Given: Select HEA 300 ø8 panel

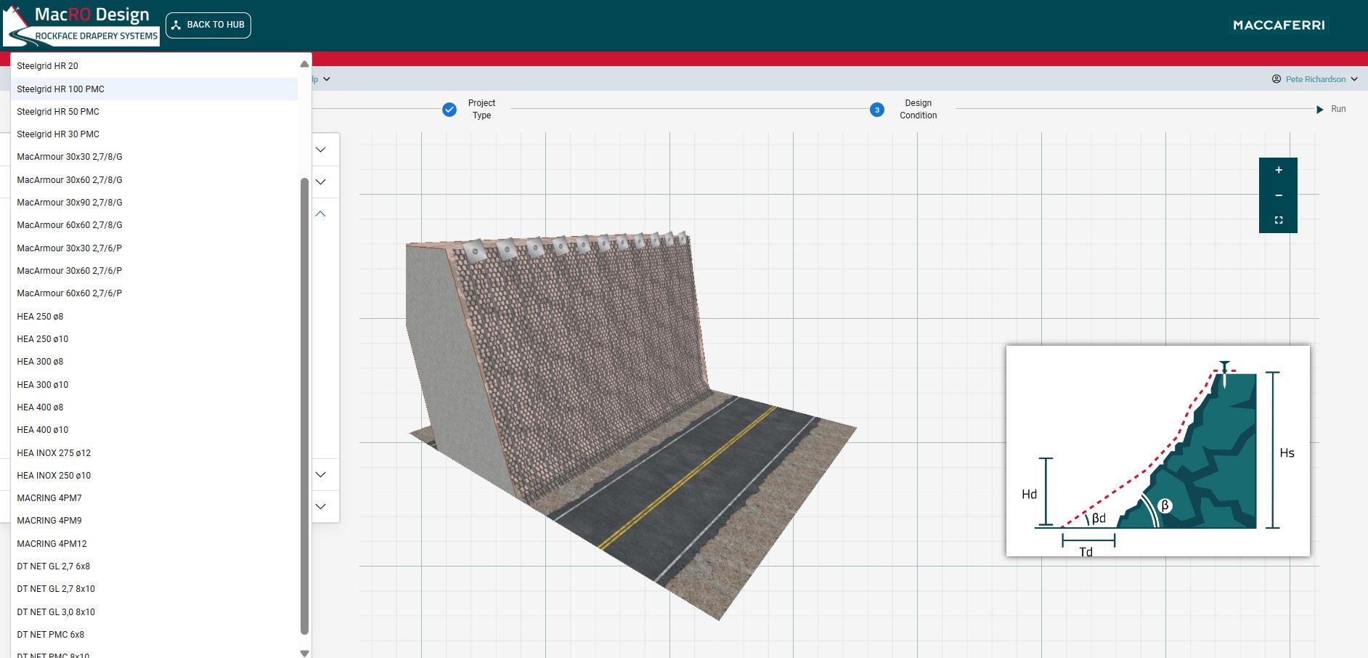Looking at the screenshot, I should pyautogui.click(x=154, y=362).
